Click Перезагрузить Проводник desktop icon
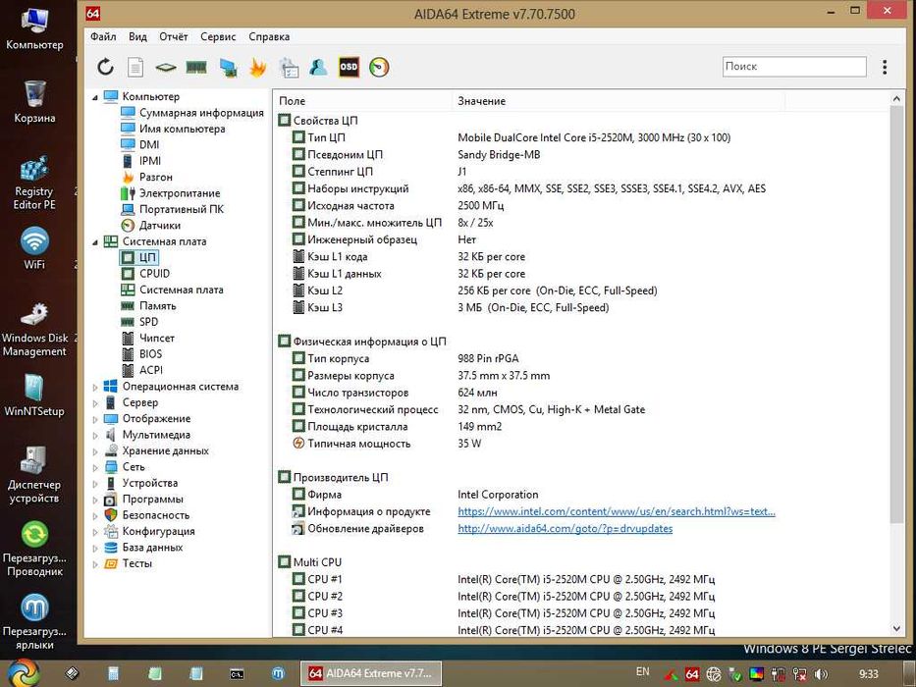This screenshot has width=916, height=687. point(34,549)
